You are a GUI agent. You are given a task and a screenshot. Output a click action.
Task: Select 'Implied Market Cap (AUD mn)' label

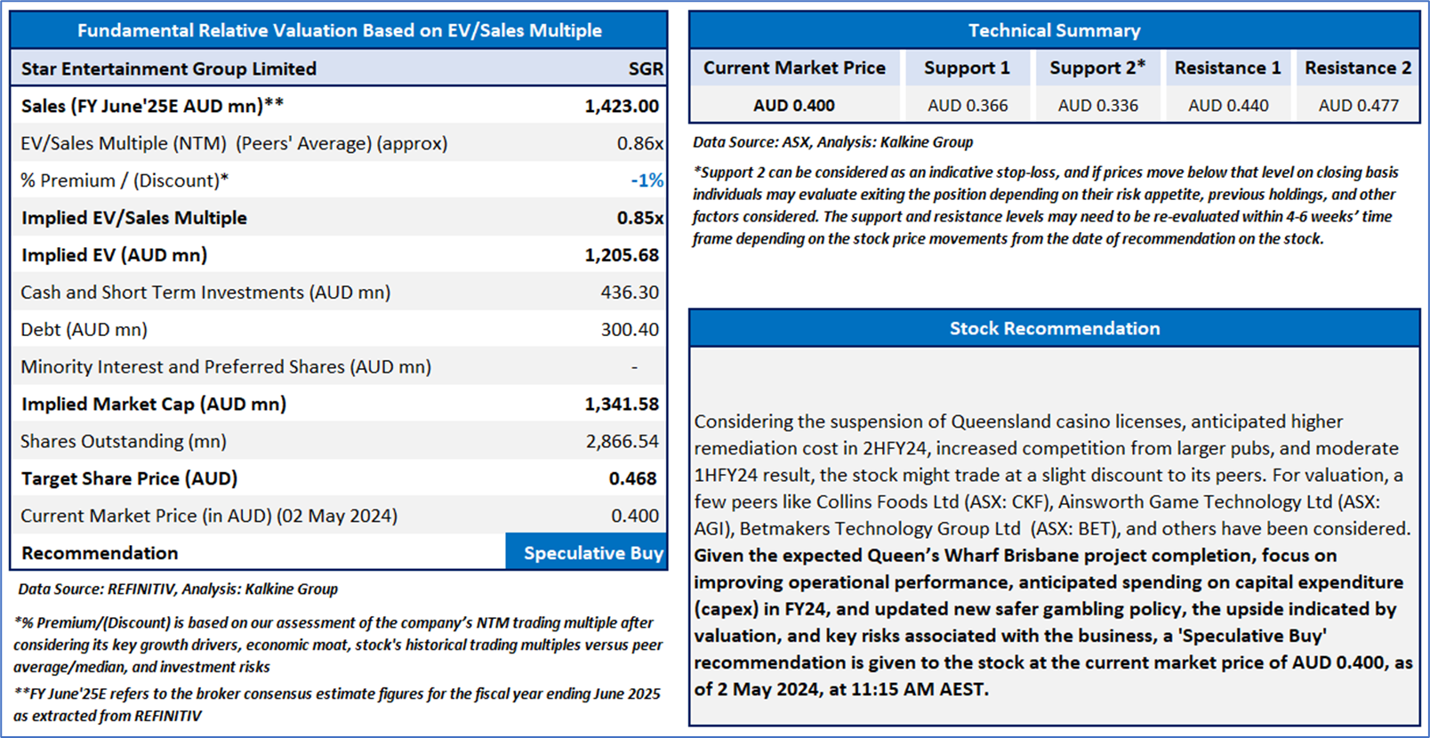pos(154,404)
